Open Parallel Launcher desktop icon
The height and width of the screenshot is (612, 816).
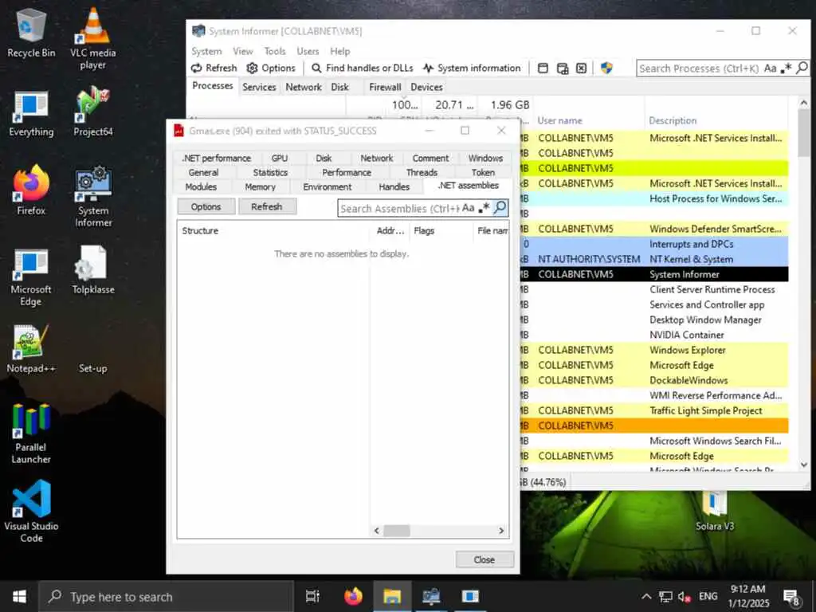(31, 433)
